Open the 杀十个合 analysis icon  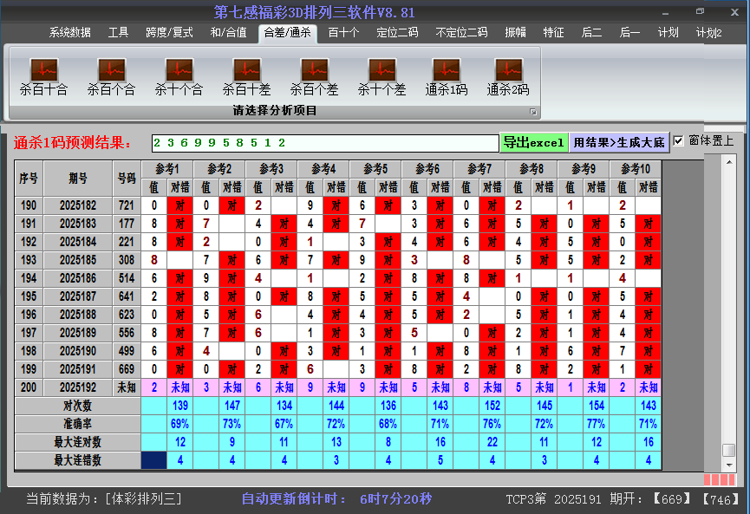pos(179,77)
